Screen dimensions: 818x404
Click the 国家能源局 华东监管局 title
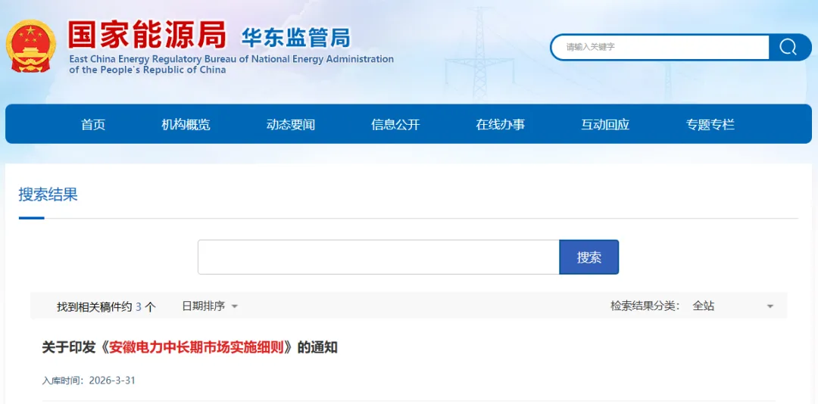(x=209, y=36)
